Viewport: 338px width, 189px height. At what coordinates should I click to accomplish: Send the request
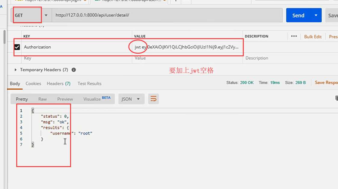coord(298,15)
